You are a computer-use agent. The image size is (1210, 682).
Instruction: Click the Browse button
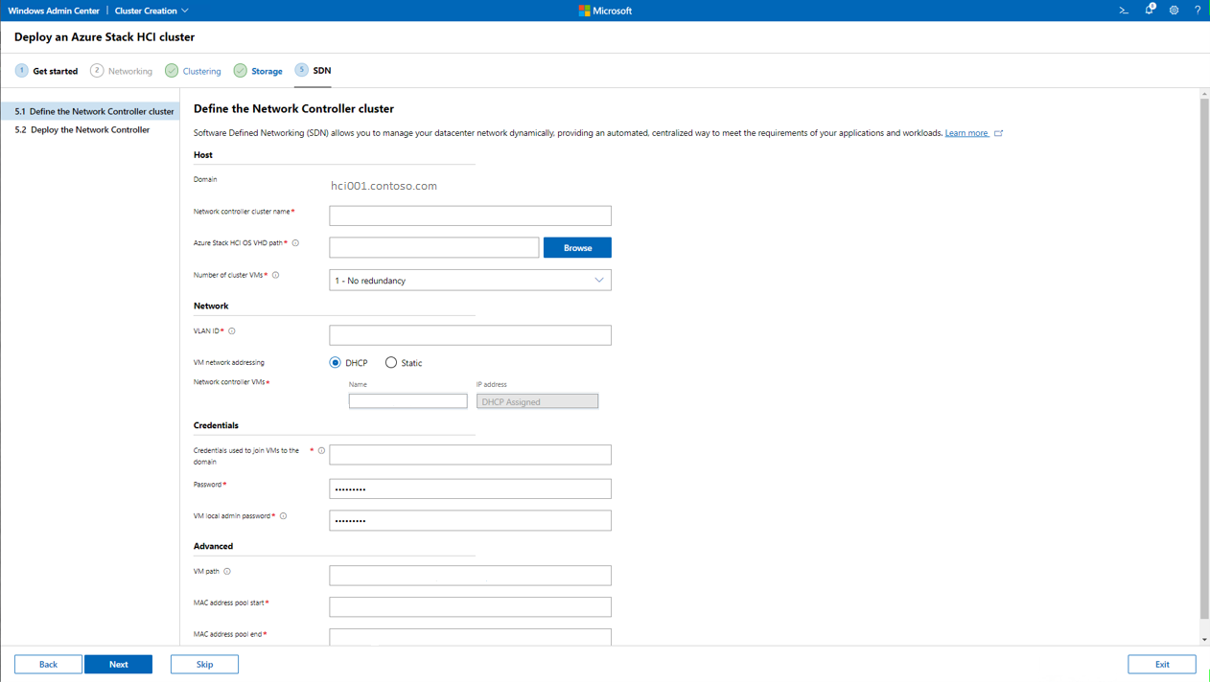(577, 248)
